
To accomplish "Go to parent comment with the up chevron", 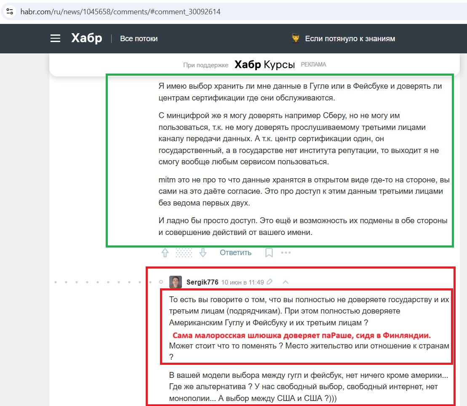I will tap(286, 282).
